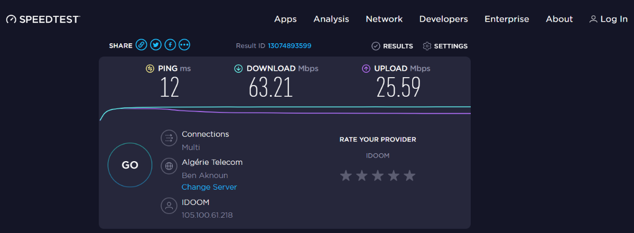
Task: Open the Apps menu
Action: (x=285, y=19)
